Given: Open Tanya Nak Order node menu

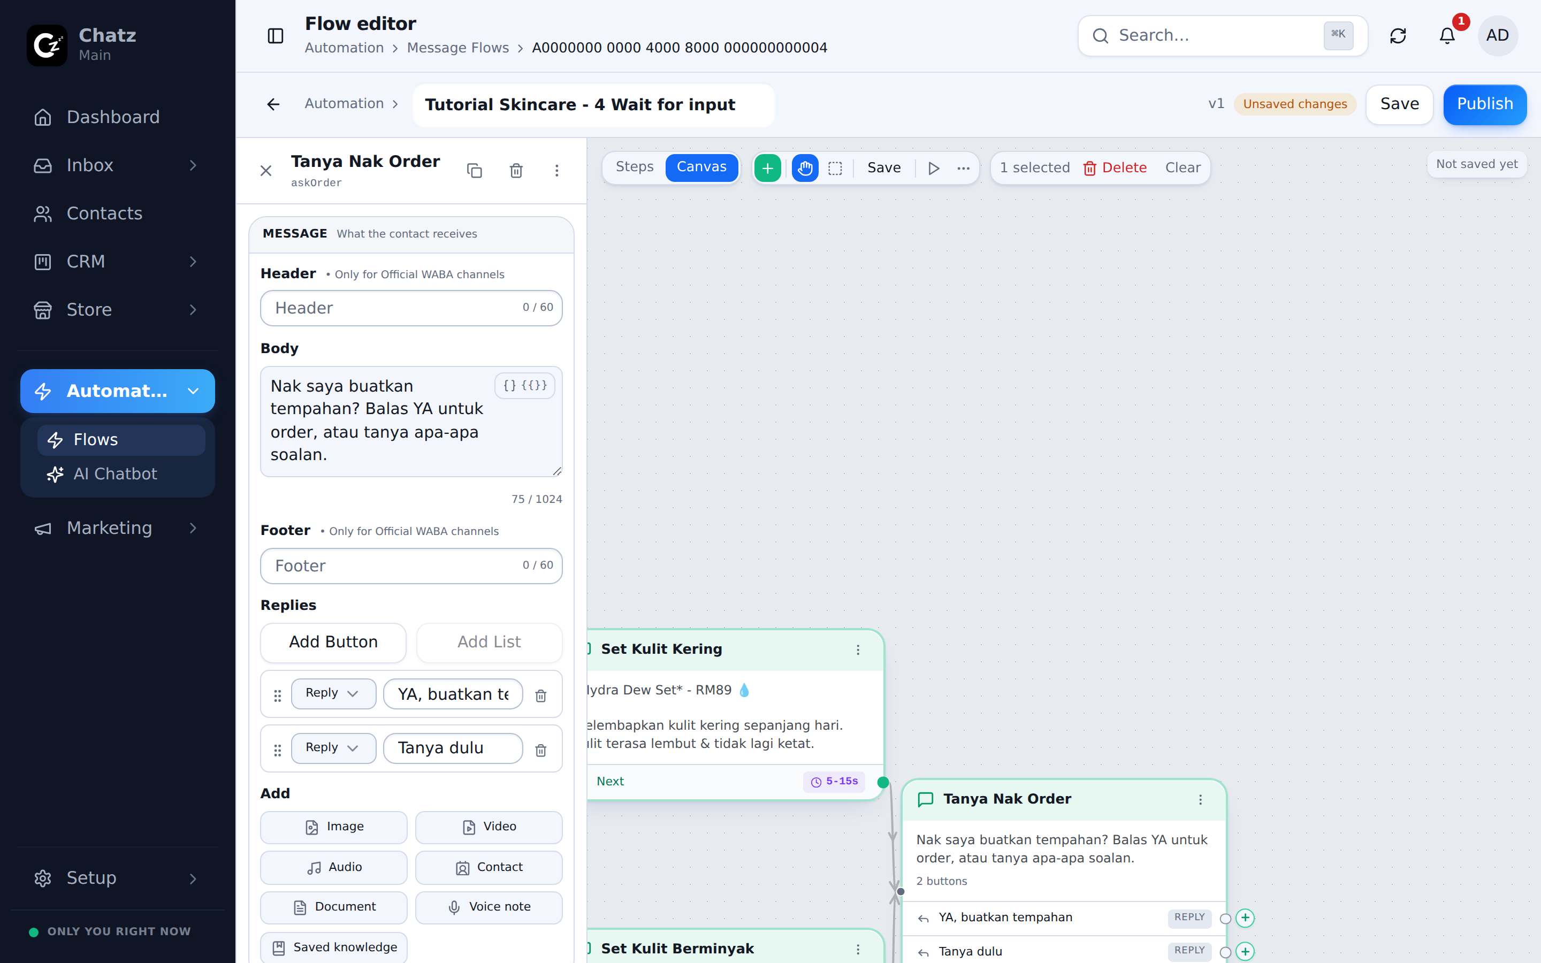Looking at the screenshot, I should (x=1200, y=799).
